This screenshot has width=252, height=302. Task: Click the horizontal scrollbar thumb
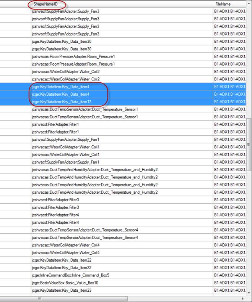(39, 299)
